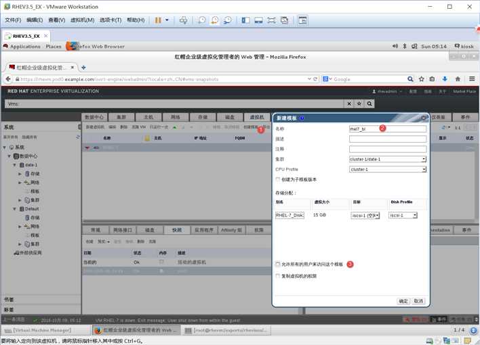Click 取消 cancel button in dialog
Image resolution: width=480 pixels, height=345 pixels.
(418, 301)
